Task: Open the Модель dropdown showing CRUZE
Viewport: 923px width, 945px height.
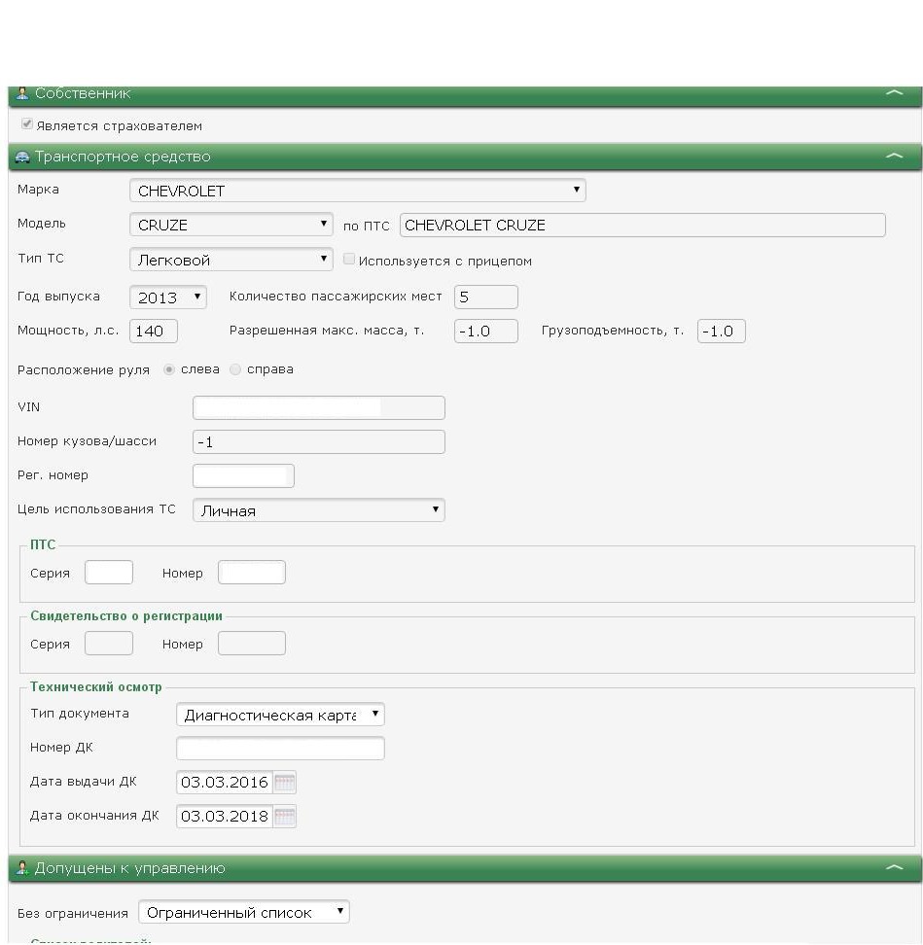Action: point(231,225)
